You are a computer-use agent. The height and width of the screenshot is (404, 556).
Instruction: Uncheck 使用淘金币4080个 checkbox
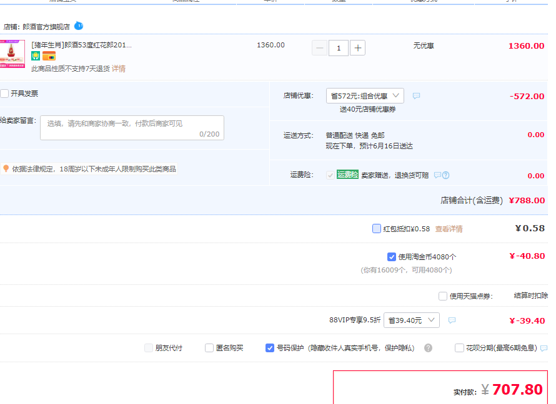coord(392,257)
